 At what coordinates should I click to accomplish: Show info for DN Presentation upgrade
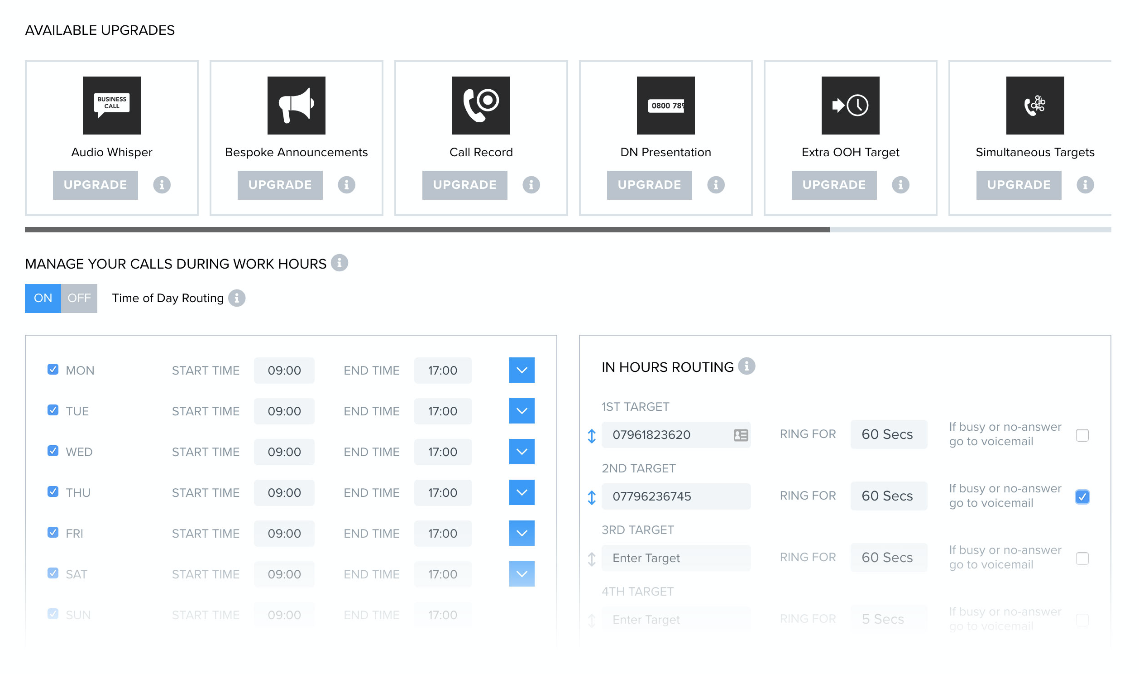tap(716, 185)
